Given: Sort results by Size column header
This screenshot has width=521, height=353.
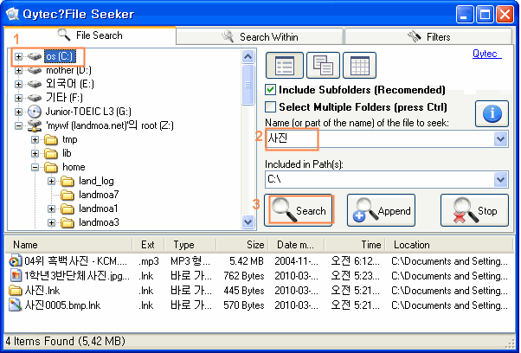Looking at the screenshot, I should point(242,245).
